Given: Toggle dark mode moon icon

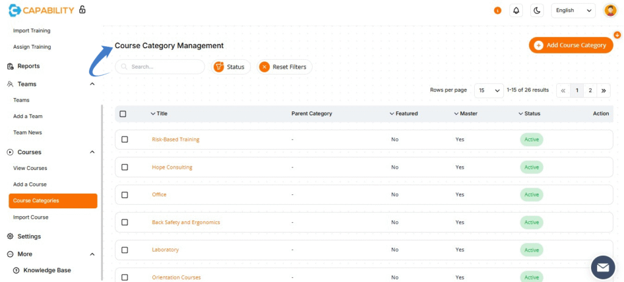Looking at the screenshot, I should (x=537, y=11).
